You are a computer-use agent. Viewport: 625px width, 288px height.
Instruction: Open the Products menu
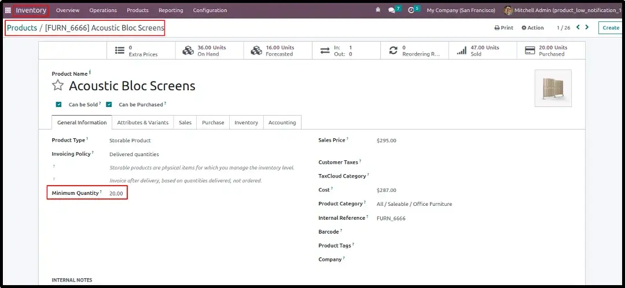tap(138, 10)
